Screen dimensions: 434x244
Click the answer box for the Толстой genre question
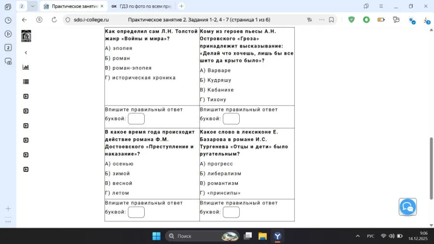pos(136,119)
